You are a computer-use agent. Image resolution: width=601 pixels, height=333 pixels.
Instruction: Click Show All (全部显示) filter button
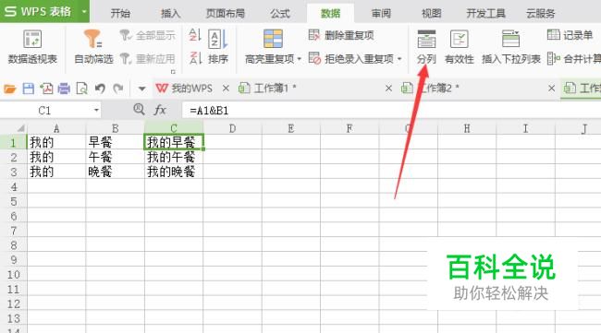click(x=147, y=36)
